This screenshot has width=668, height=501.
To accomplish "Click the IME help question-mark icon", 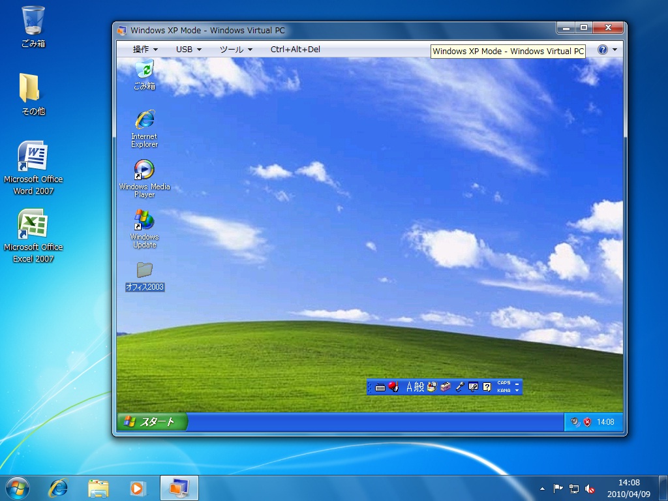I will (487, 387).
